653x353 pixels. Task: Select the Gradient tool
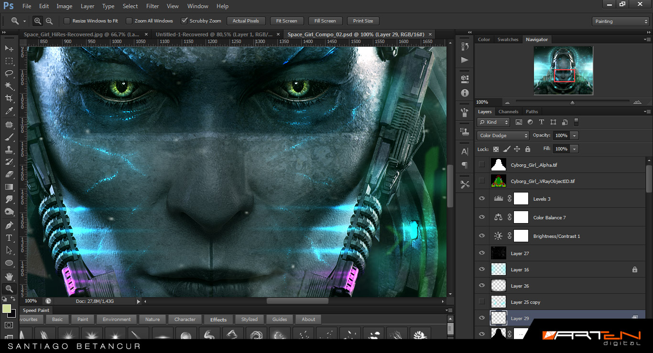(x=9, y=187)
